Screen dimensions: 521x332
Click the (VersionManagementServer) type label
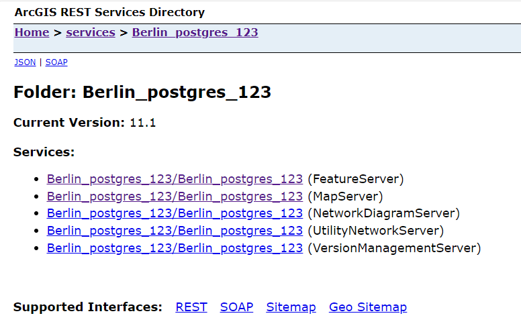(394, 248)
